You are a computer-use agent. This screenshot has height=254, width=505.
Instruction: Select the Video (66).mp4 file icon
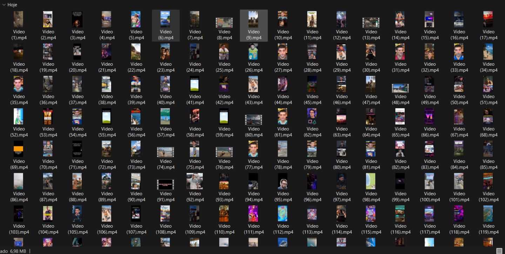[430, 116]
